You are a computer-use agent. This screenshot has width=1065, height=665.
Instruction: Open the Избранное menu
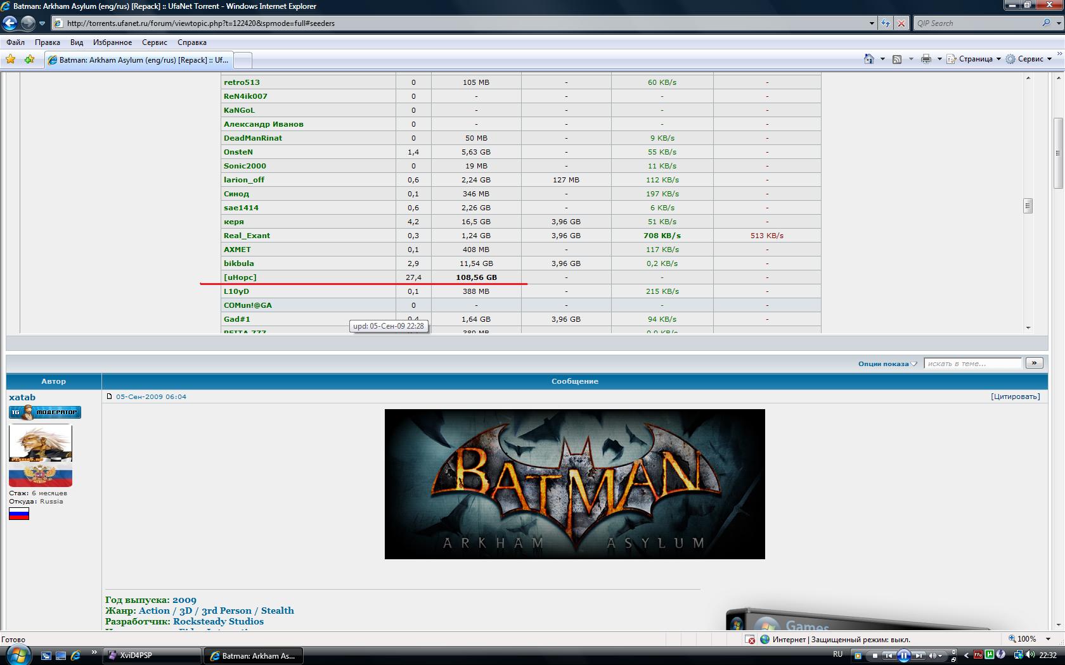click(x=112, y=42)
